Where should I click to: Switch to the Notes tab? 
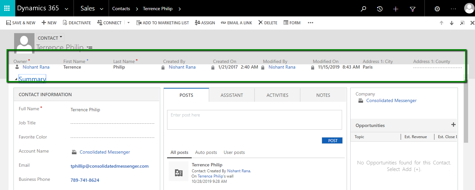pos(323,95)
